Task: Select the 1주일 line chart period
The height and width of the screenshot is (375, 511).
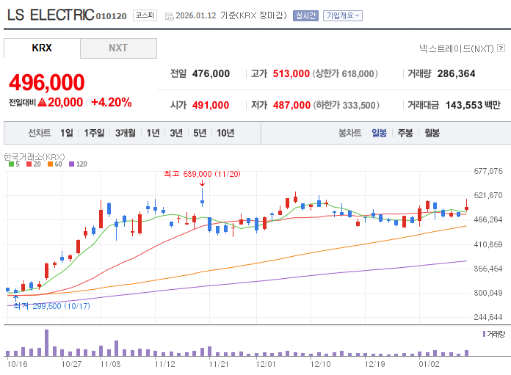Action: pos(94,133)
